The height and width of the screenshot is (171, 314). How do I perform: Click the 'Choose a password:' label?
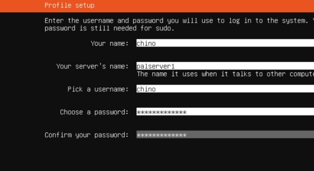[94, 112]
